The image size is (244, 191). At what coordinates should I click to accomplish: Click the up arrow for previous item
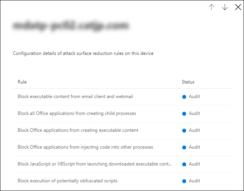coord(212,7)
